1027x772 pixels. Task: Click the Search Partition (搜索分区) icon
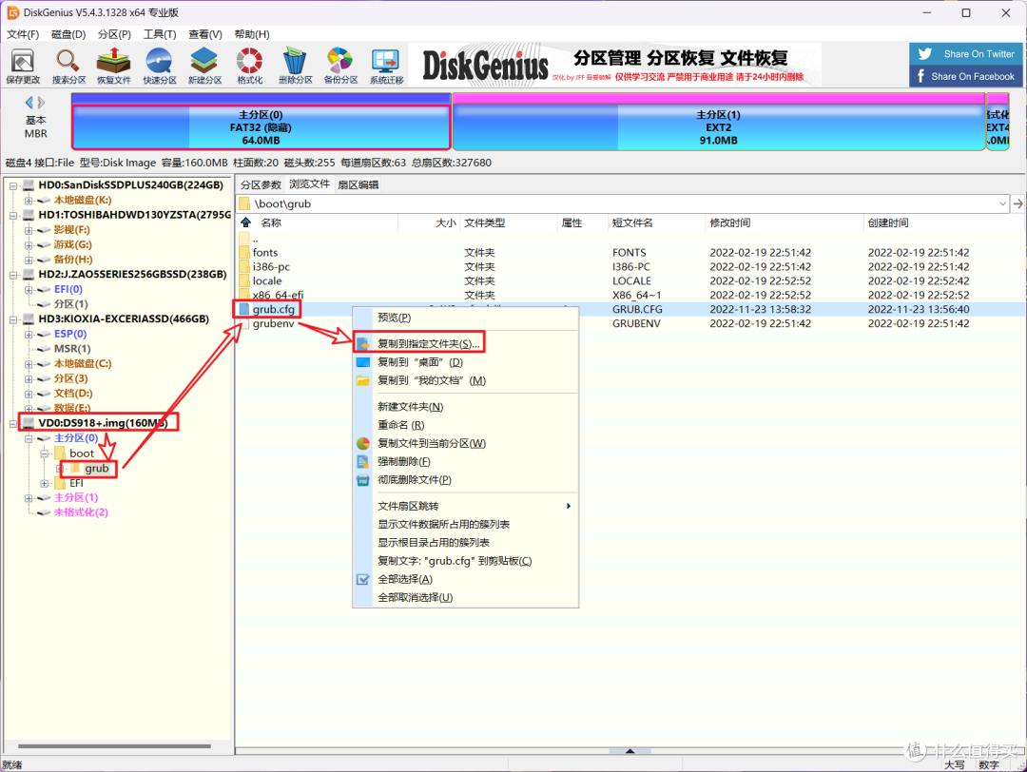[68, 65]
